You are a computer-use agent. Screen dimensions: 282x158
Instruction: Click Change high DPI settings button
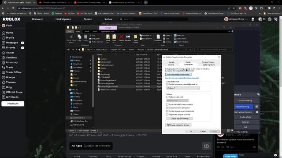[179, 118]
